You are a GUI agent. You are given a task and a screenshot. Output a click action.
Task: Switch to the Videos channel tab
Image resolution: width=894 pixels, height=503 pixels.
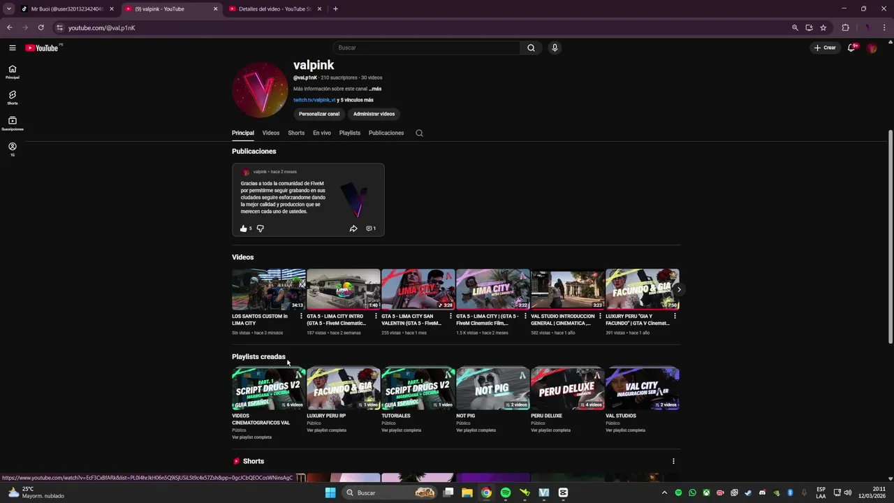pyautogui.click(x=271, y=133)
